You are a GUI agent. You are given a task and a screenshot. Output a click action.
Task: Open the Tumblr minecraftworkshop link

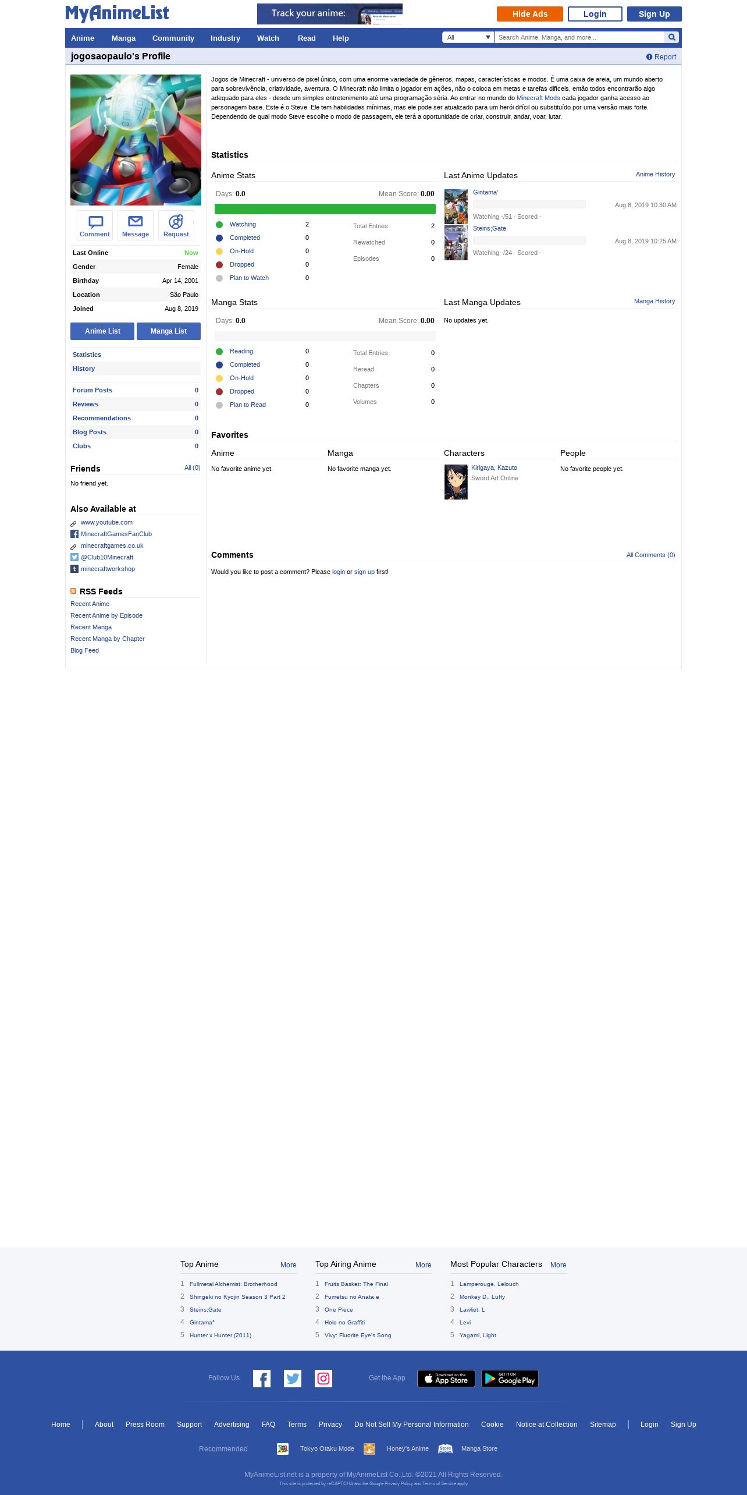(x=103, y=569)
